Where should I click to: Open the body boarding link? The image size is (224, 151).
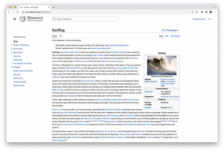click(x=88, y=81)
